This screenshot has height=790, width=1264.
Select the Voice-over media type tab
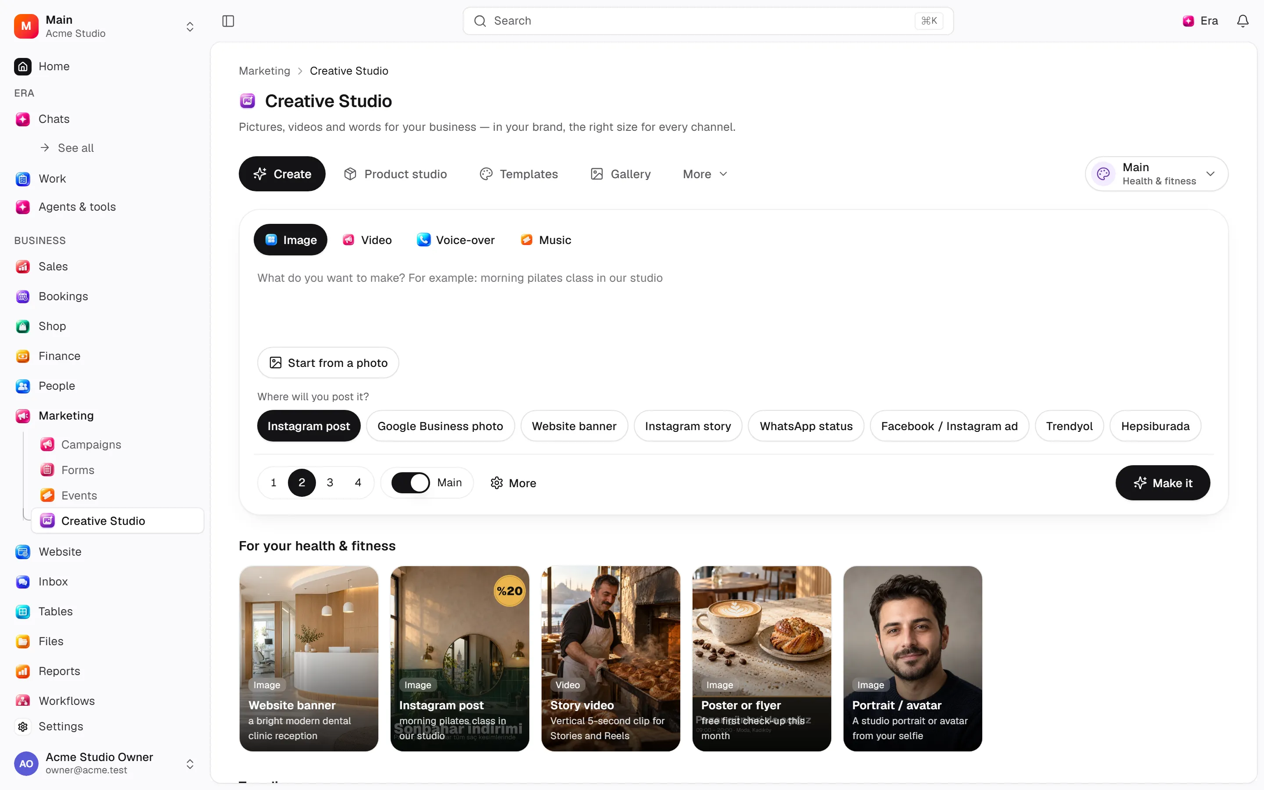coord(456,240)
